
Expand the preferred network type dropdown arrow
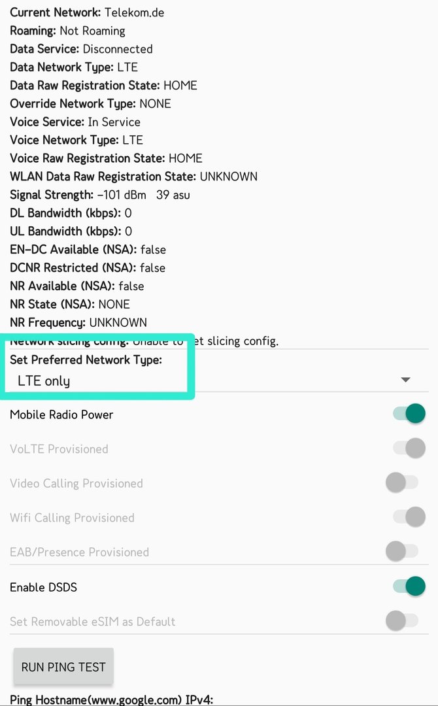[405, 380]
